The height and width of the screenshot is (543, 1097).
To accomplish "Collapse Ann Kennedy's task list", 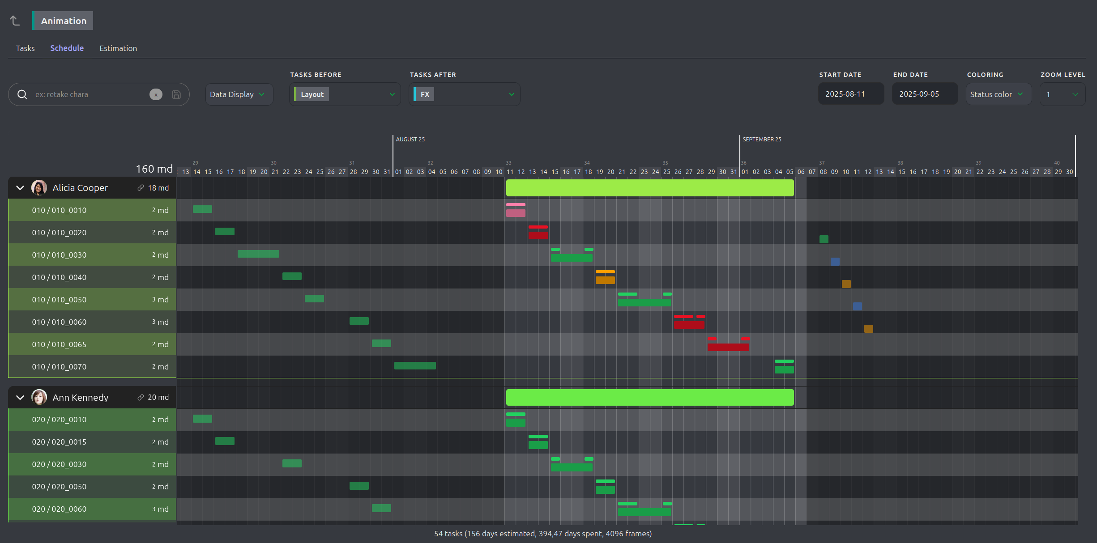I will [20, 397].
